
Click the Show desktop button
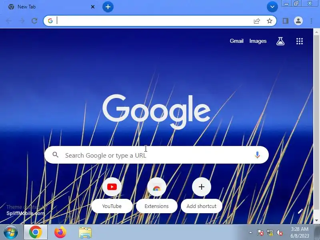317,232
